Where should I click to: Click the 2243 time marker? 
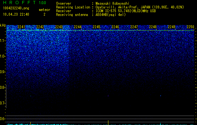click(x=59, y=27)
